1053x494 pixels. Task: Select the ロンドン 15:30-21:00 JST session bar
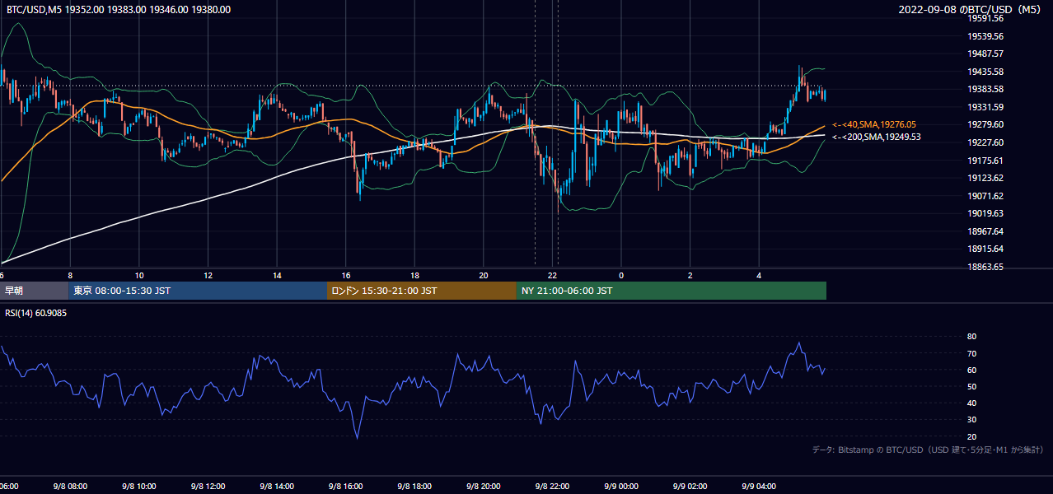coord(422,291)
